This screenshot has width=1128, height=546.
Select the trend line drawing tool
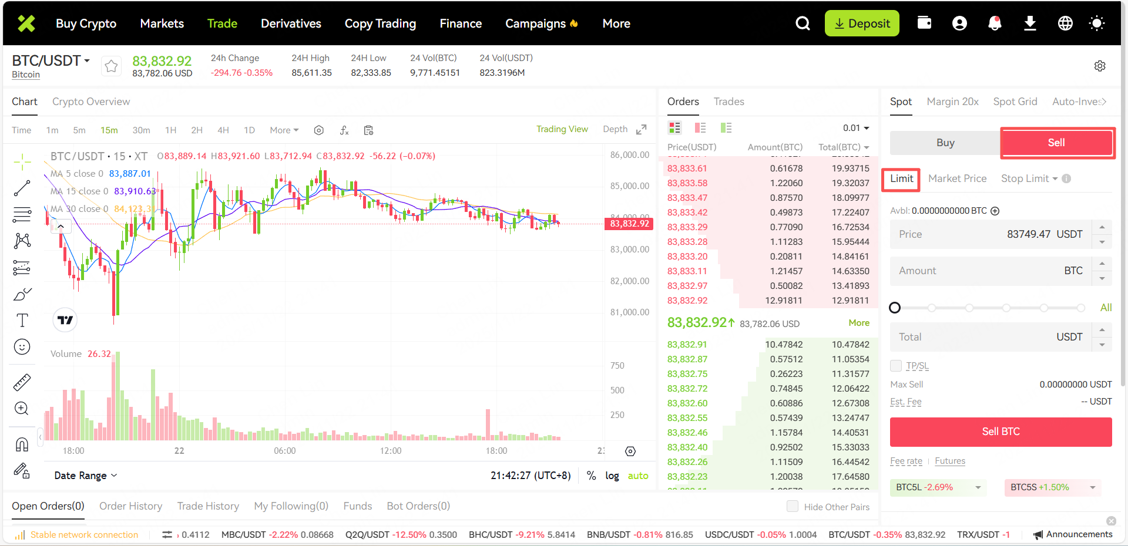click(22, 188)
